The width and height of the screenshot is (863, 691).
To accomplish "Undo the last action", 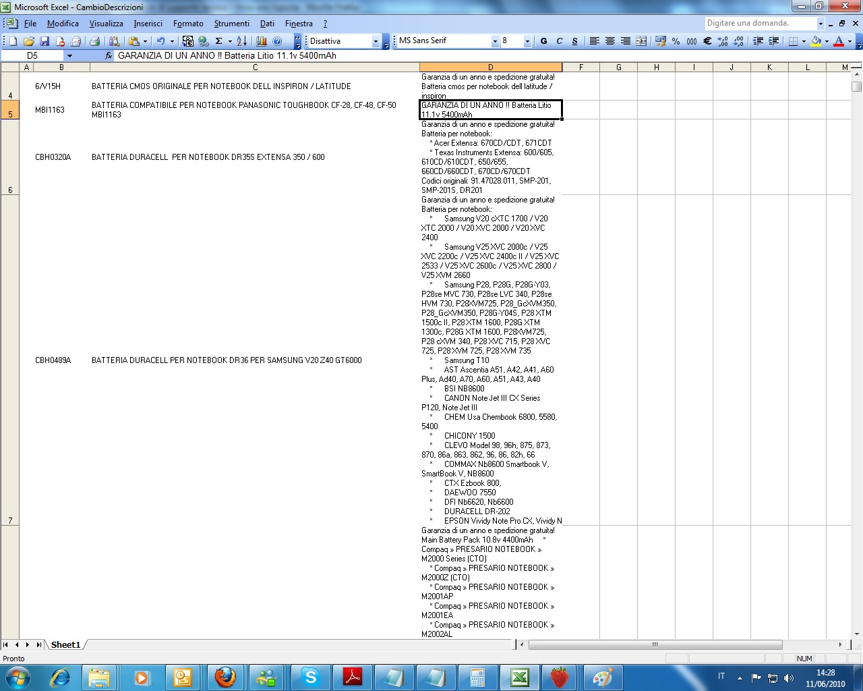I will point(160,41).
